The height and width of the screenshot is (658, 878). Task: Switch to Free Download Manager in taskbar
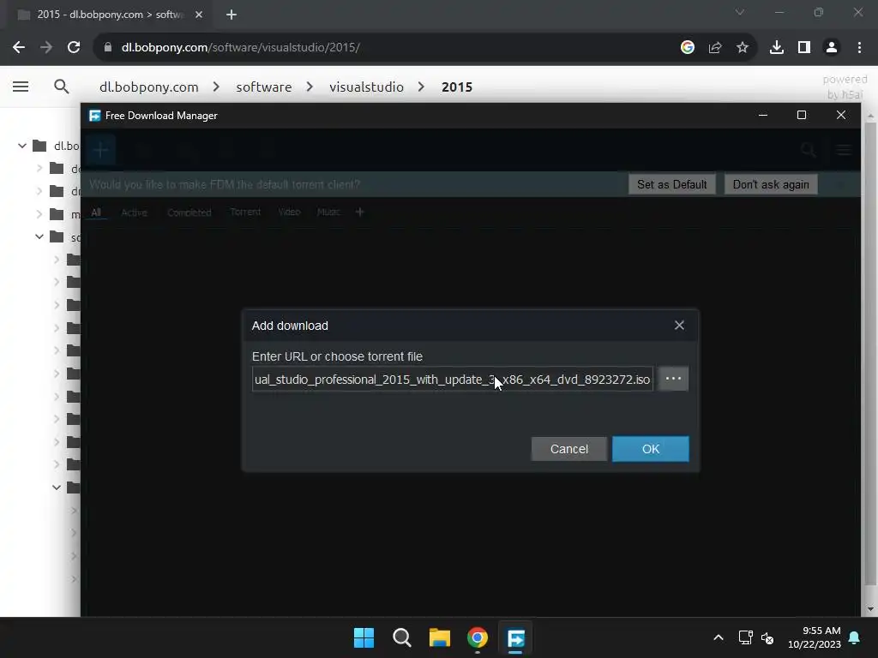[515, 637]
